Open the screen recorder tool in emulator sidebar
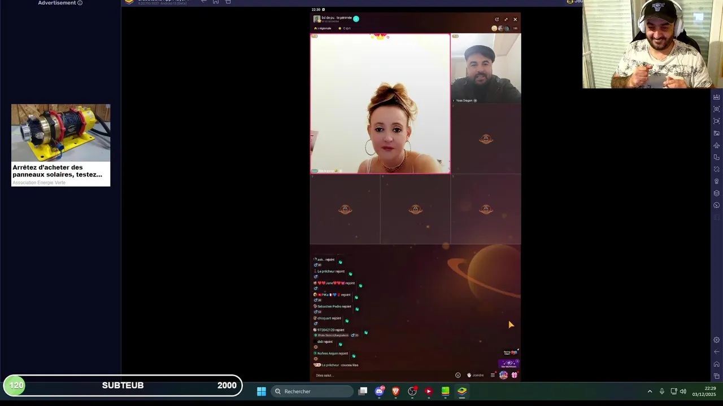The width and height of the screenshot is (723, 406). (717, 121)
